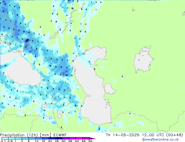Image resolution: width=185 pixels, height=142 pixels.
Task: Pick the 15–20 mm legend swatch
Action: coord(46,138)
